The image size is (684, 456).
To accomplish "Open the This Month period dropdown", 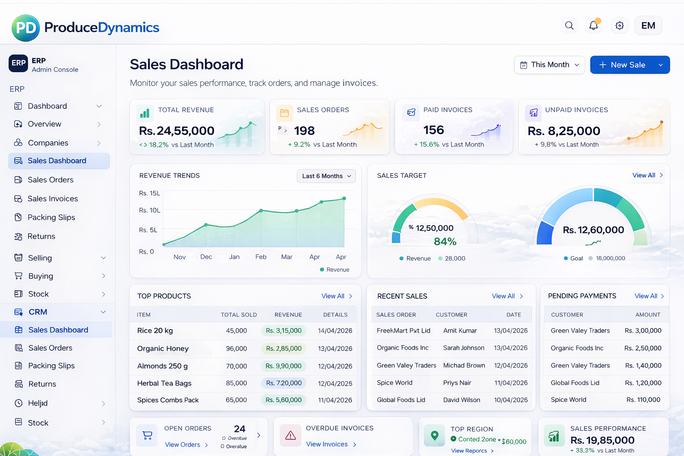I will point(550,65).
